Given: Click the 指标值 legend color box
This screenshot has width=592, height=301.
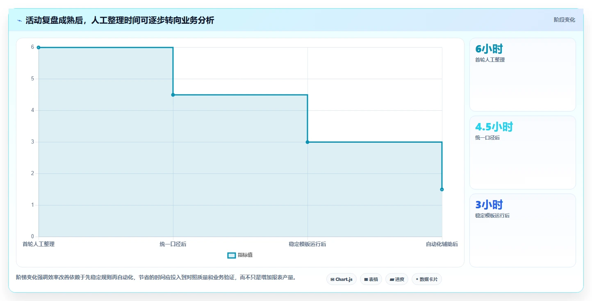Looking at the screenshot, I should click(232, 255).
